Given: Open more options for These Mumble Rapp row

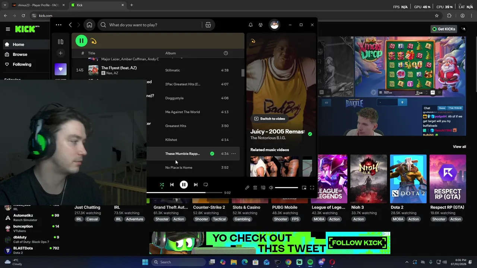Looking at the screenshot, I should (x=233, y=154).
